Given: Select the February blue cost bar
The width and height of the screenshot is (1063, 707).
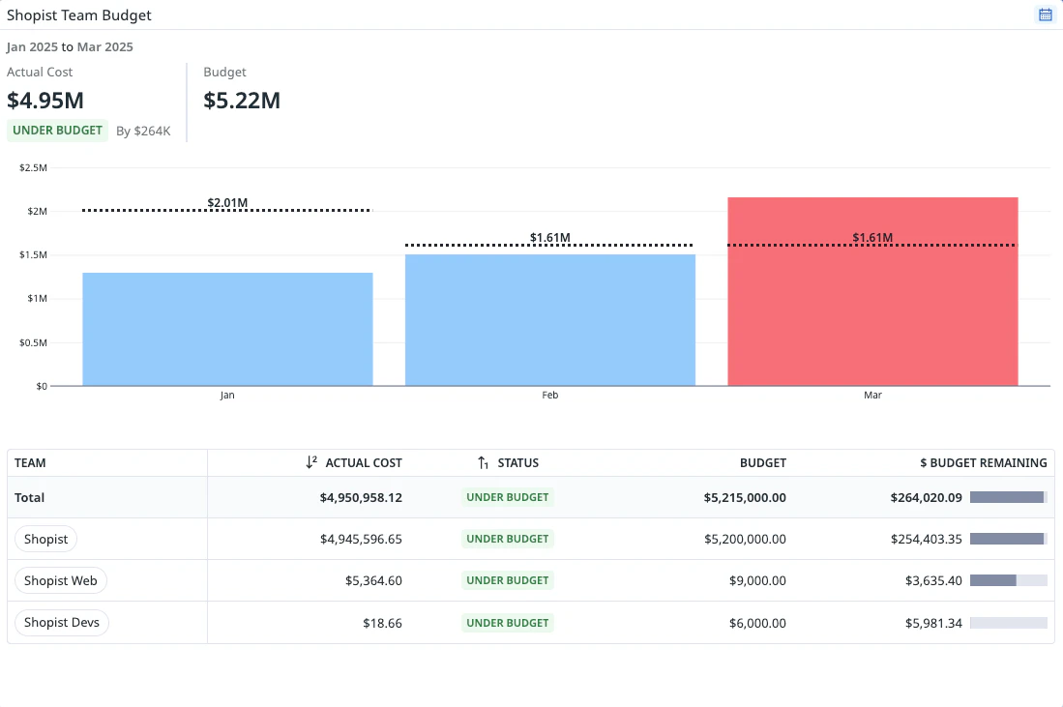Looking at the screenshot, I should [x=550, y=320].
